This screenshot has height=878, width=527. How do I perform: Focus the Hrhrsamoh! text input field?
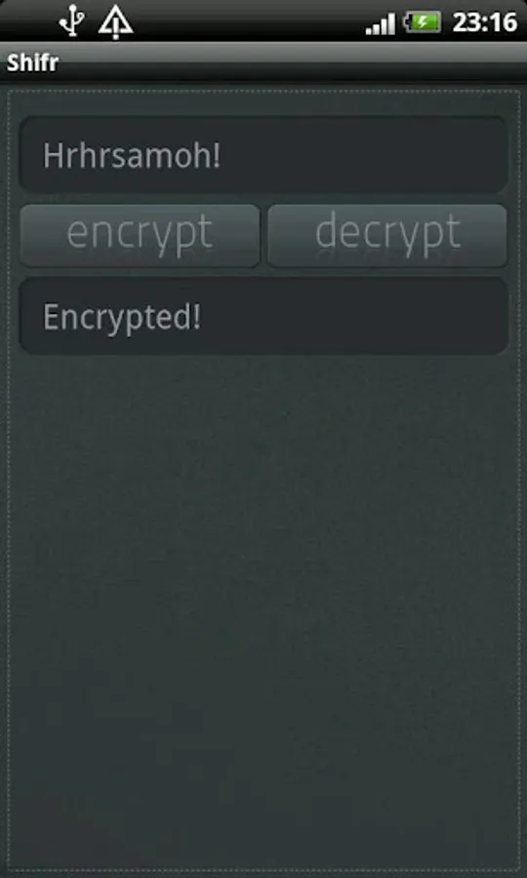point(263,155)
